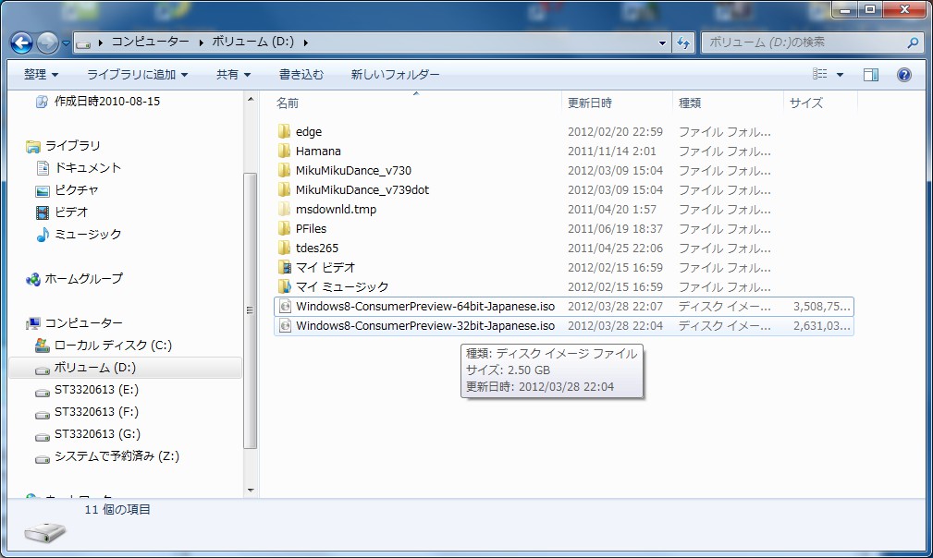Open the view options dropdown arrow

tap(840, 74)
